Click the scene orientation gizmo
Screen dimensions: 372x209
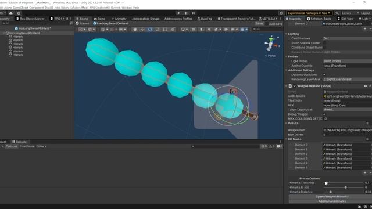[x=271, y=44]
